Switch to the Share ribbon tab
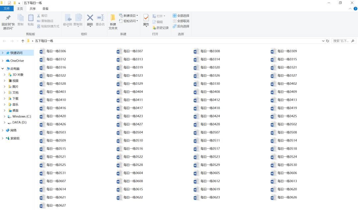The height and width of the screenshot is (210, 358). click(x=32, y=9)
